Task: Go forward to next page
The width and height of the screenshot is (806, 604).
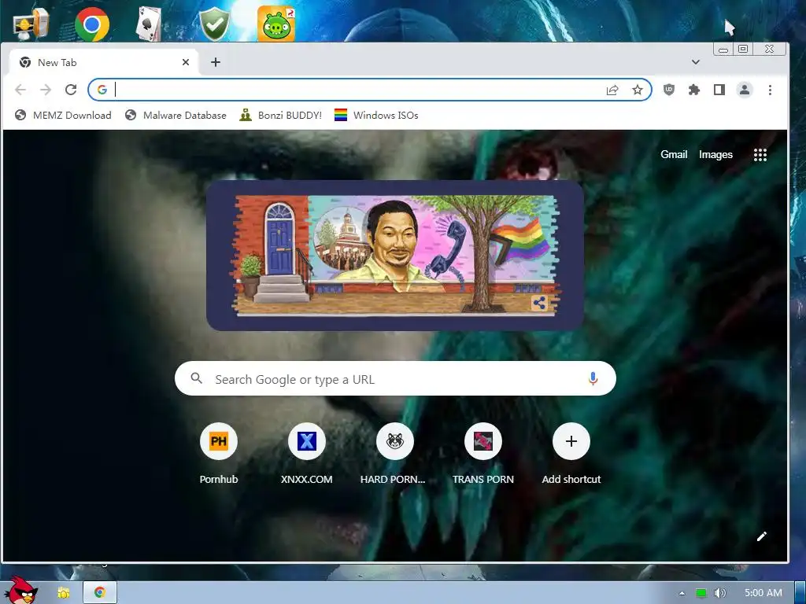Action: tap(46, 90)
